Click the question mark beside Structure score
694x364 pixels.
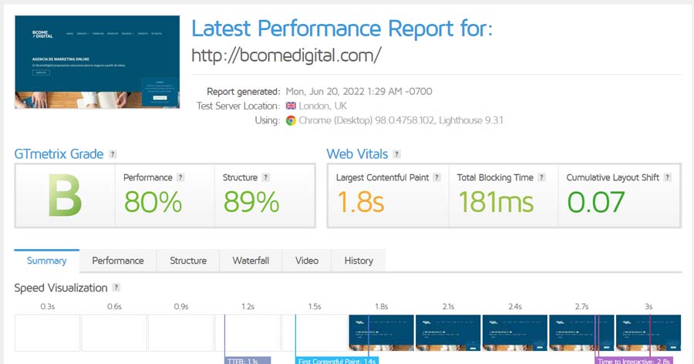(x=265, y=177)
